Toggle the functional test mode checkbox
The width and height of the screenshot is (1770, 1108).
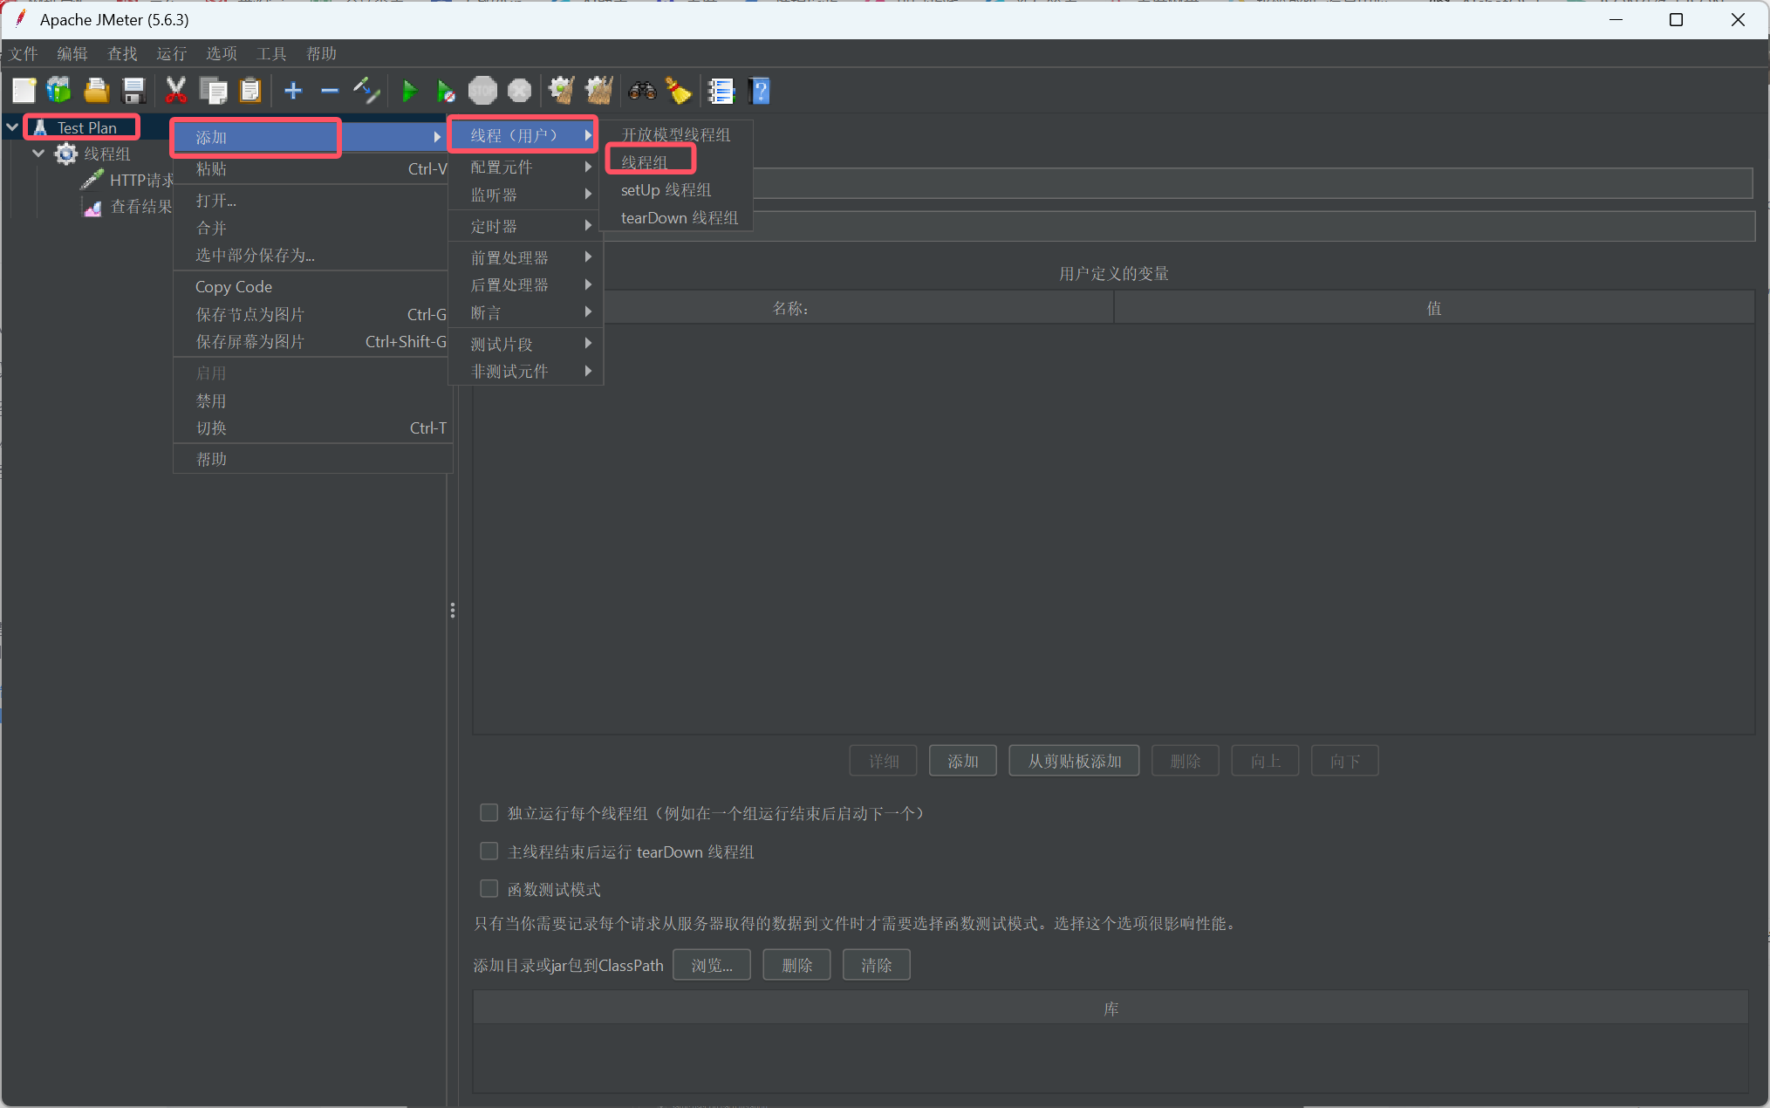point(489,889)
